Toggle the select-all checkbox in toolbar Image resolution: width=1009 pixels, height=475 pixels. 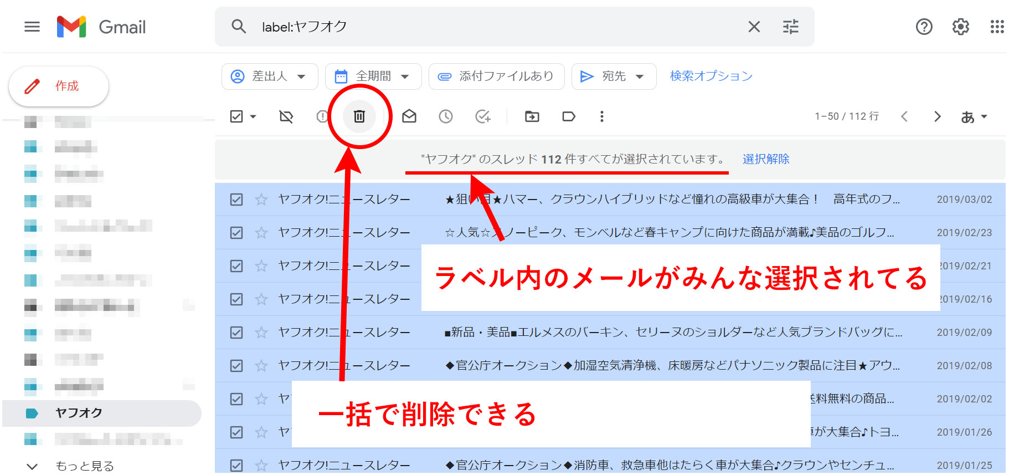(x=236, y=116)
